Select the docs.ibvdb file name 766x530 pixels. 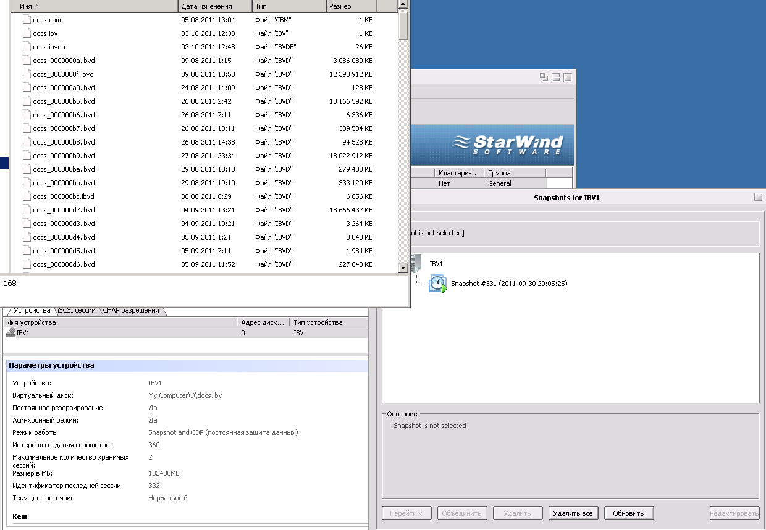[49, 47]
